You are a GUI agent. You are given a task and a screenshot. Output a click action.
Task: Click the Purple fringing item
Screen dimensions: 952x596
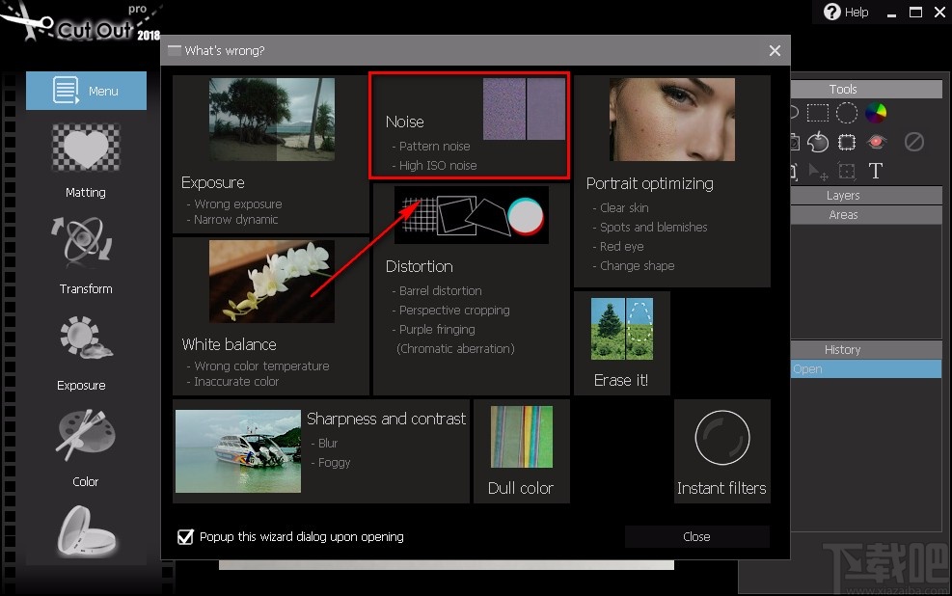pos(437,330)
